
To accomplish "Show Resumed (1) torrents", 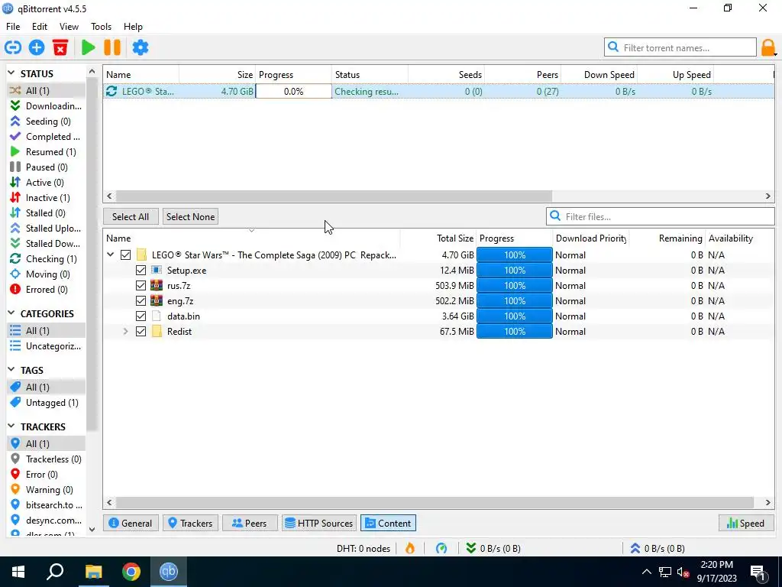I will tap(46, 152).
